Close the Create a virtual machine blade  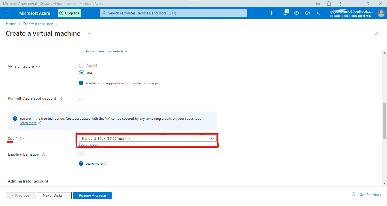tap(377, 33)
